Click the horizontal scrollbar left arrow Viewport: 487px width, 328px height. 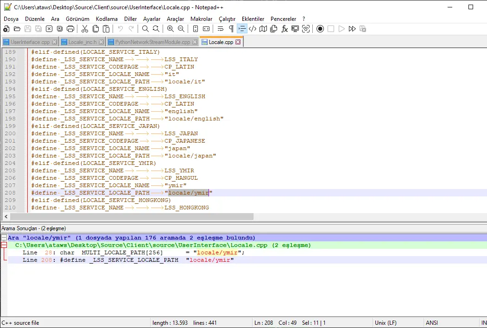click(x=6, y=216)
